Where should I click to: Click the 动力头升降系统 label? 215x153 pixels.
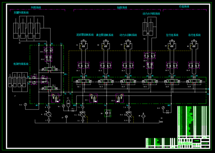[151, 14]
